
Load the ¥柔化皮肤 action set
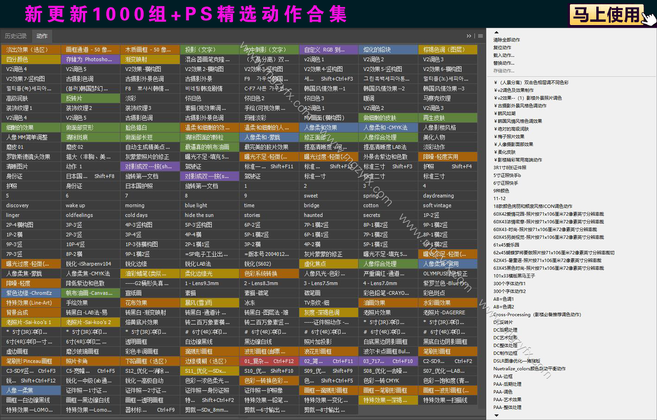(x=505, y=152)
